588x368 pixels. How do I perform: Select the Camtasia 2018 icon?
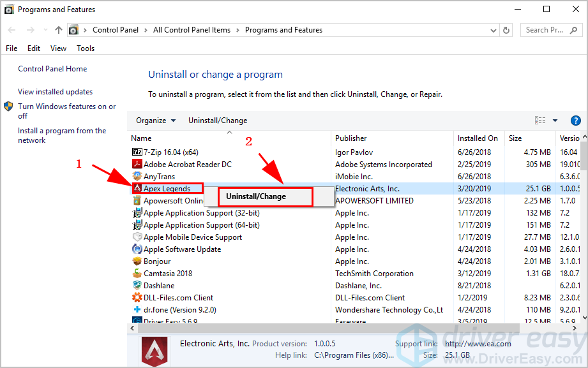pyautogui.click(x=137, y=274)
